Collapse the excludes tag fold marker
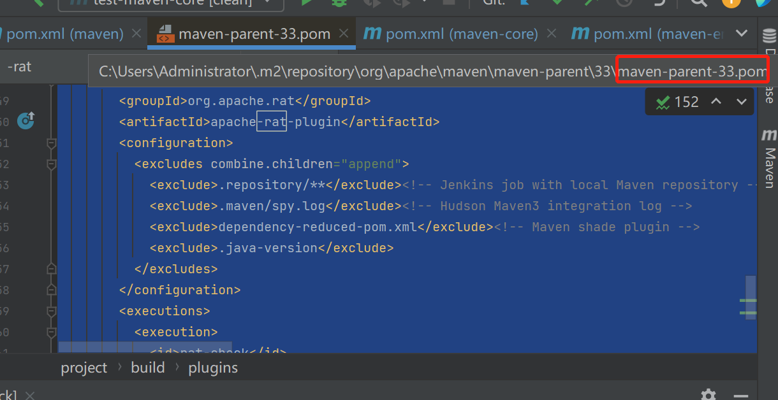Screen dimensions: 778x400 (x=52, y=165)
